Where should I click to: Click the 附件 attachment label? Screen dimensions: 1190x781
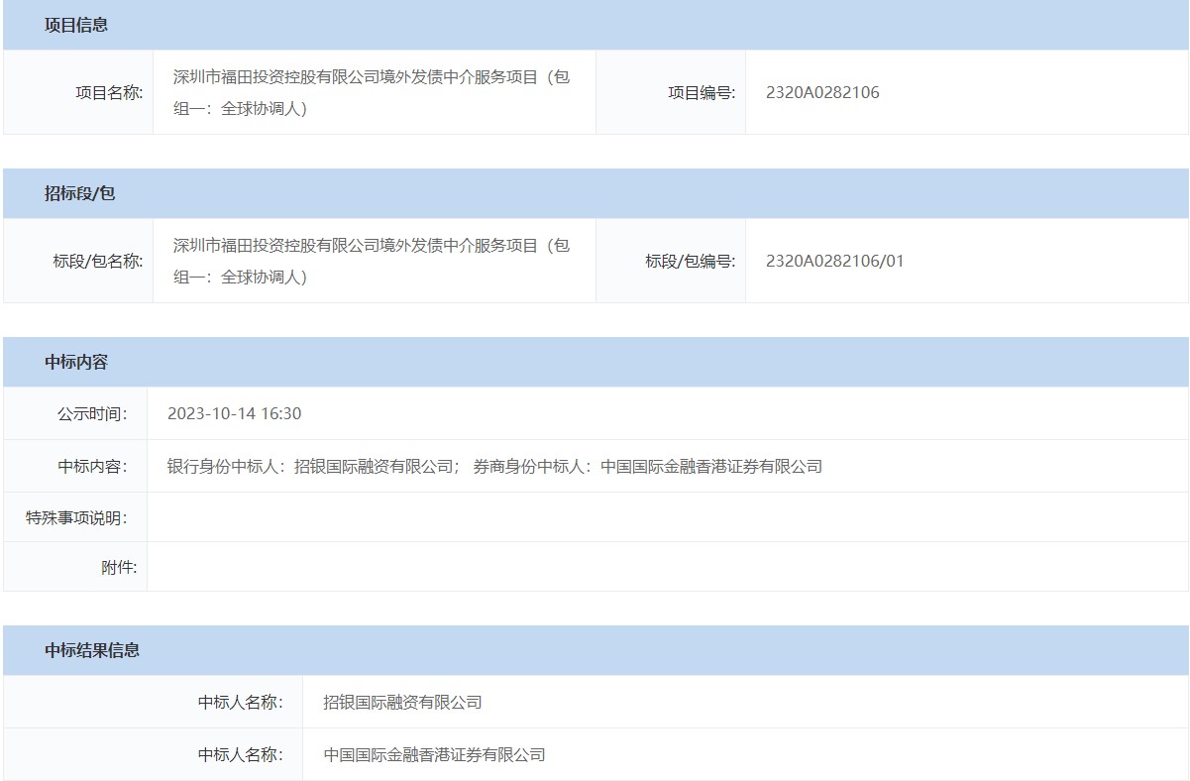pos(119,568)
